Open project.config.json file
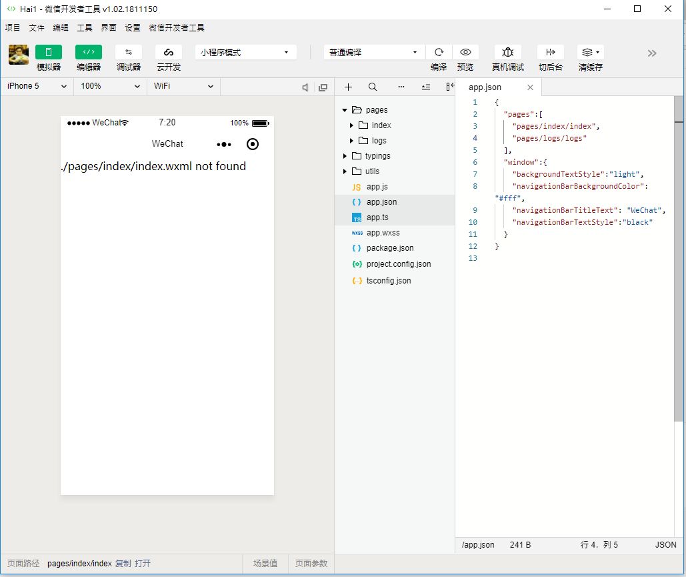The width and height of the screenshot is (686, 577). [x=395, y=264]
